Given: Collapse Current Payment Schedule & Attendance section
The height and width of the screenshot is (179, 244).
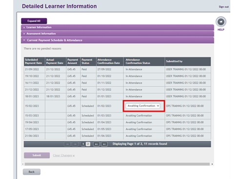Looking at the screenshot, I should click(118, 40).
